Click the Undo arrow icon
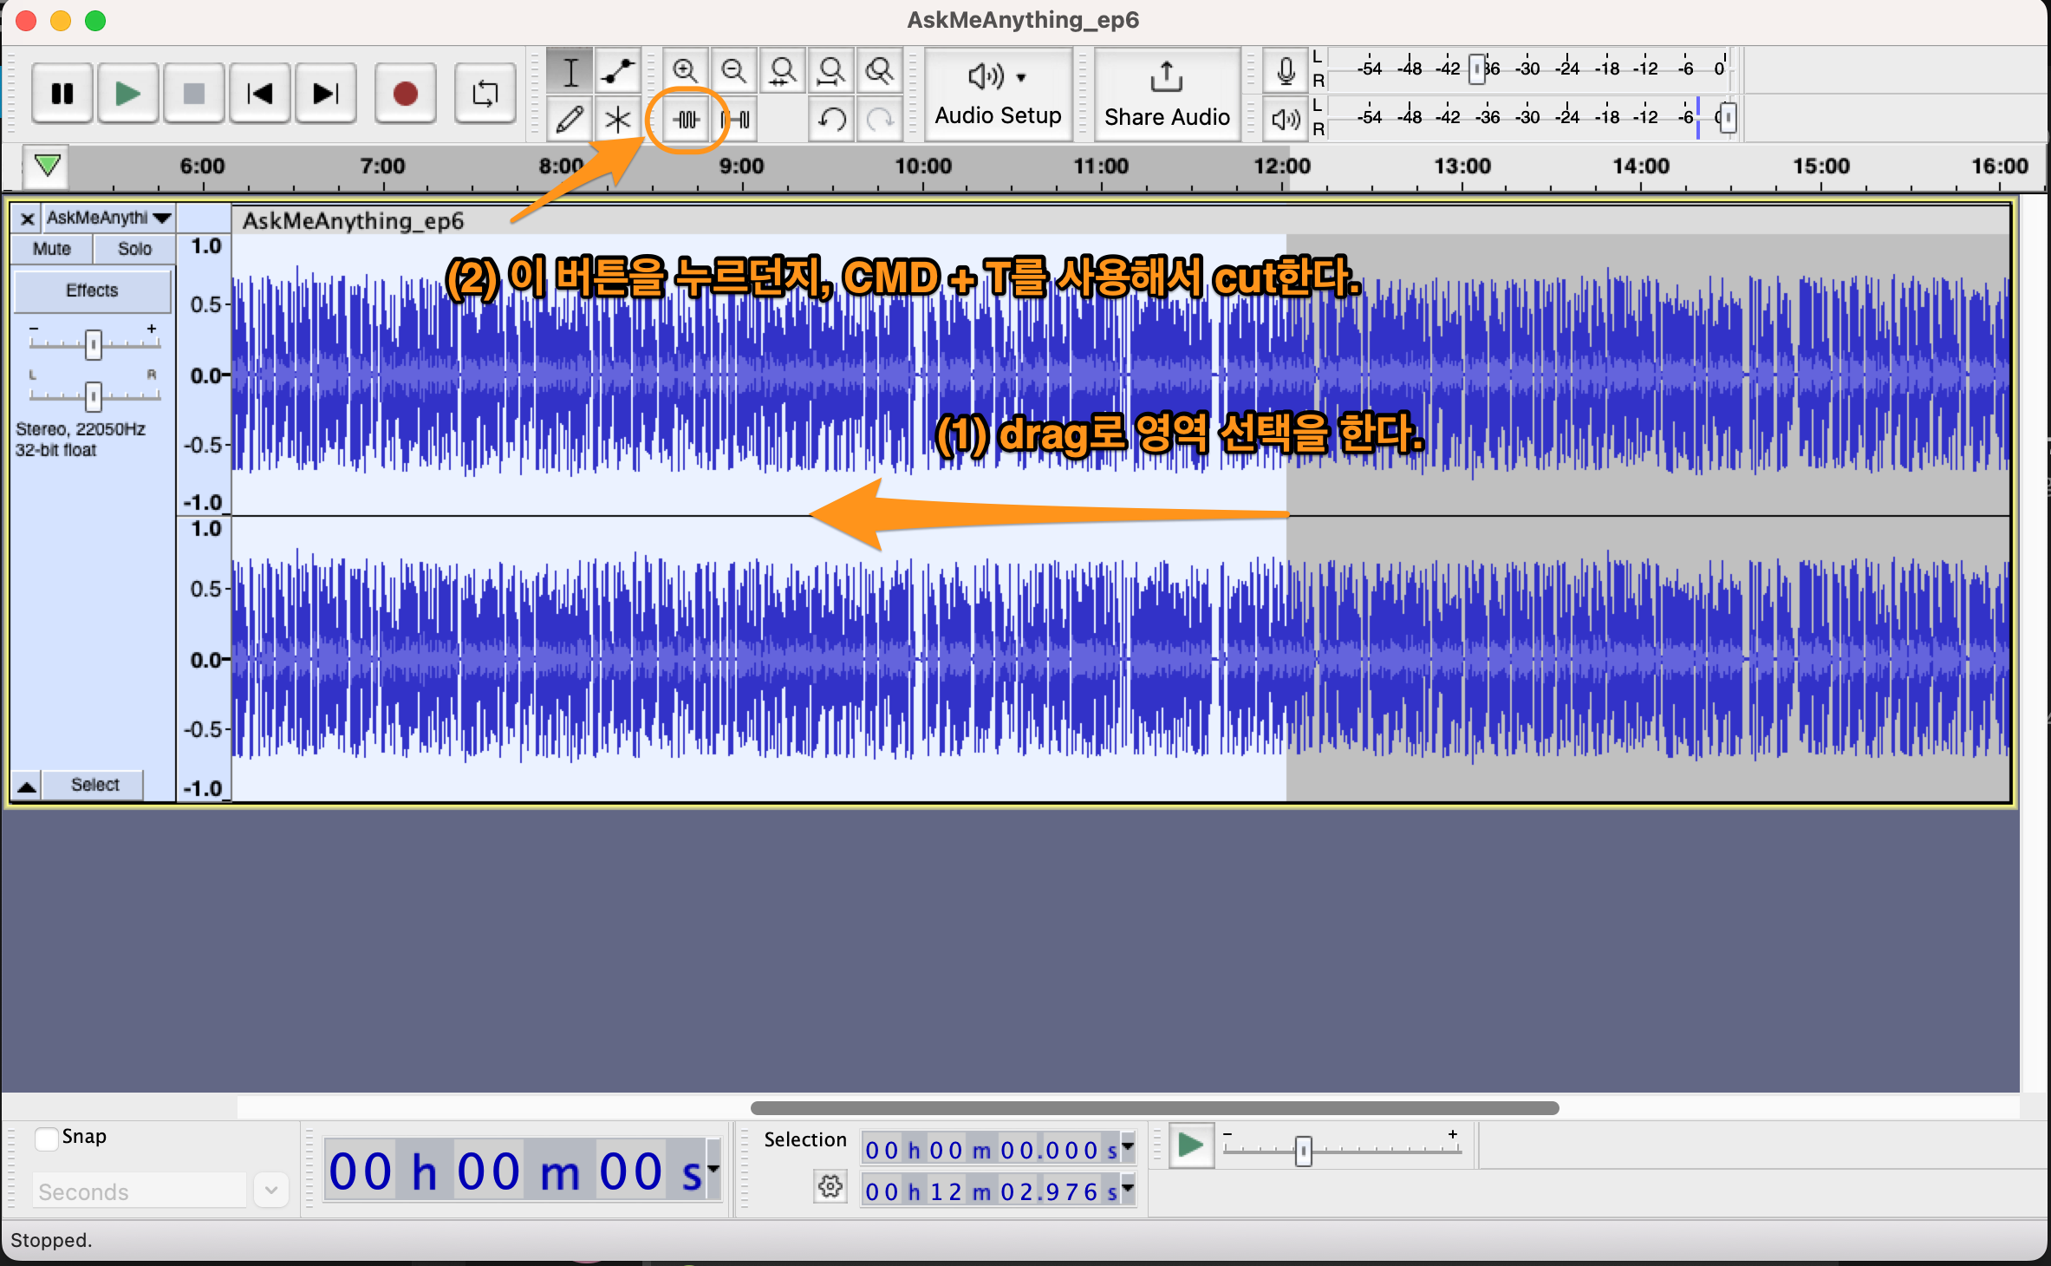 tap(832, 119)
